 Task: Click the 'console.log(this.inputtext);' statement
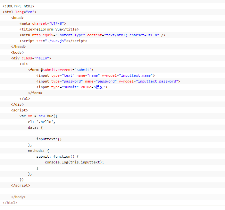(74, 162)
